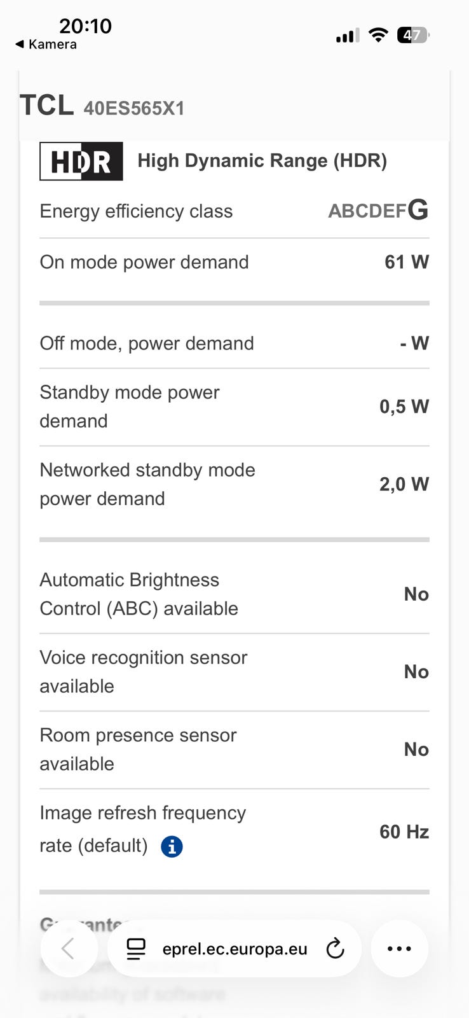469x1018 pixels.
Task: Open the three-dot more options menu
Action: (399, 949)
